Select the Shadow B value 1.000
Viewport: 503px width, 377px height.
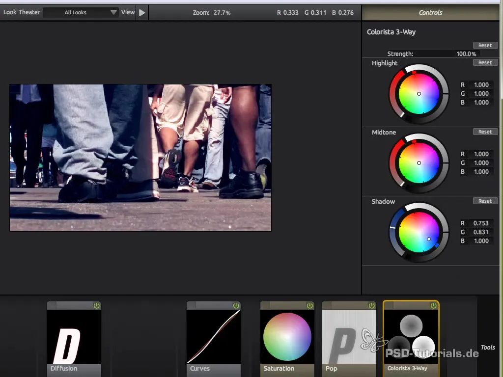point(481,241)
